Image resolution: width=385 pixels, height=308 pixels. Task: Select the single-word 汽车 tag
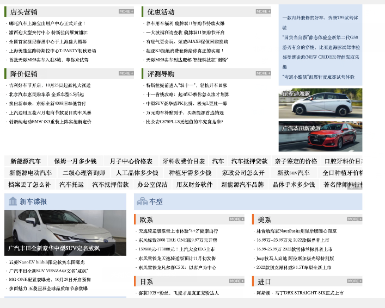click(218, 161)
